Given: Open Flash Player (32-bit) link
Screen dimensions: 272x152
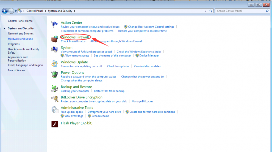Looking at the screenshot, I should pos(76,123).
